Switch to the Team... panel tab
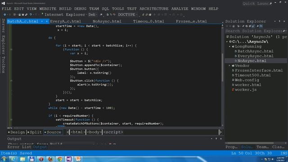This screenshot has height=162, width=288. (x=262, y=147)
